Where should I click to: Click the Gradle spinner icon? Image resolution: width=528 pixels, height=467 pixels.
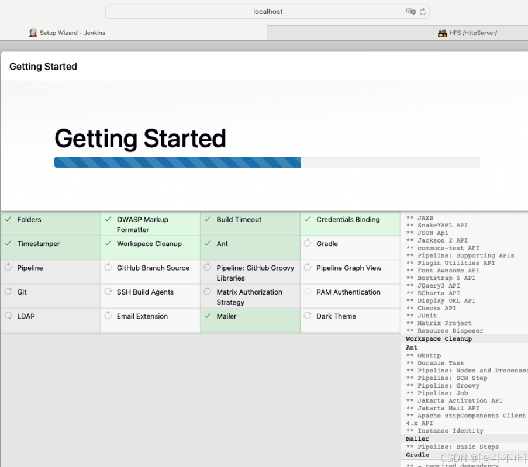click(308, 243)
